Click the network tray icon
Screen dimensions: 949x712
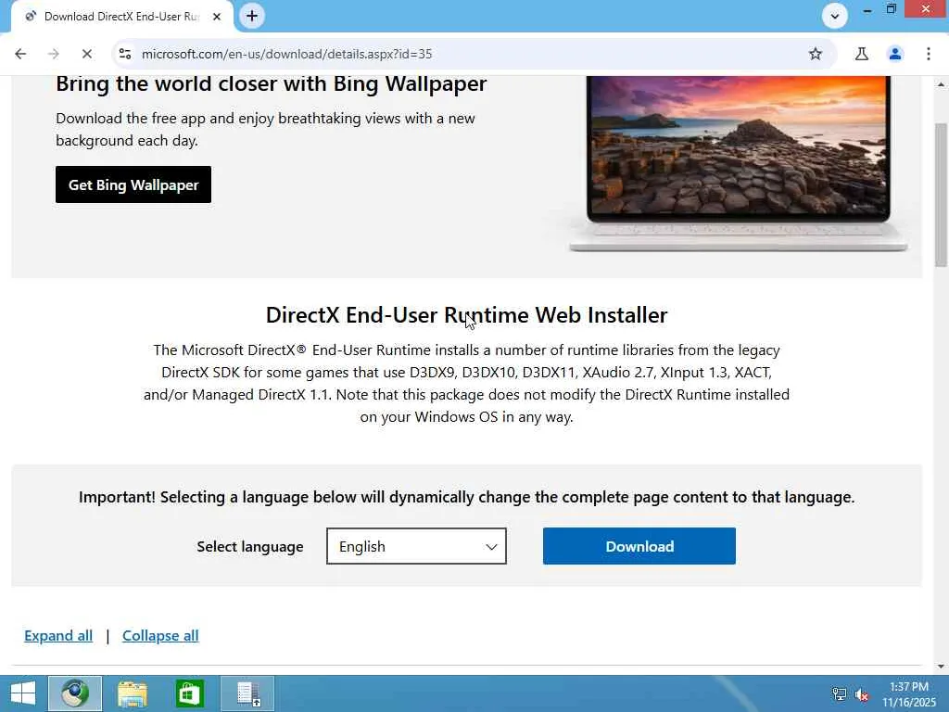[x=839, y=694]
